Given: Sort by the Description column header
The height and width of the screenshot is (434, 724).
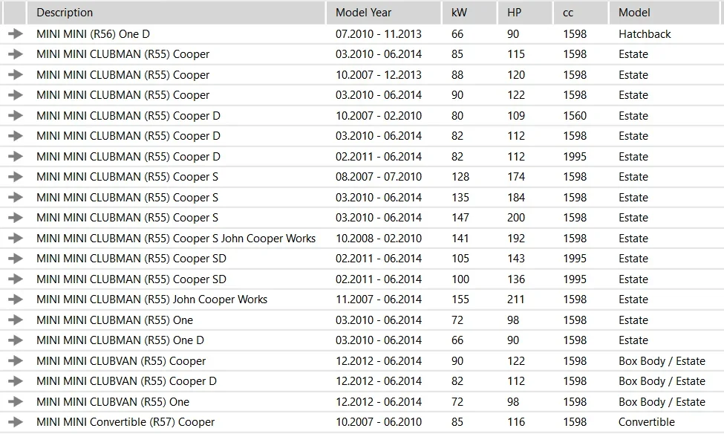Looking at the screenshot, I should [x=176, y=13].
